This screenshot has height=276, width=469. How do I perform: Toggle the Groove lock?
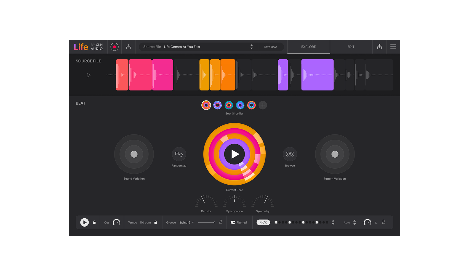pos(221,222)
